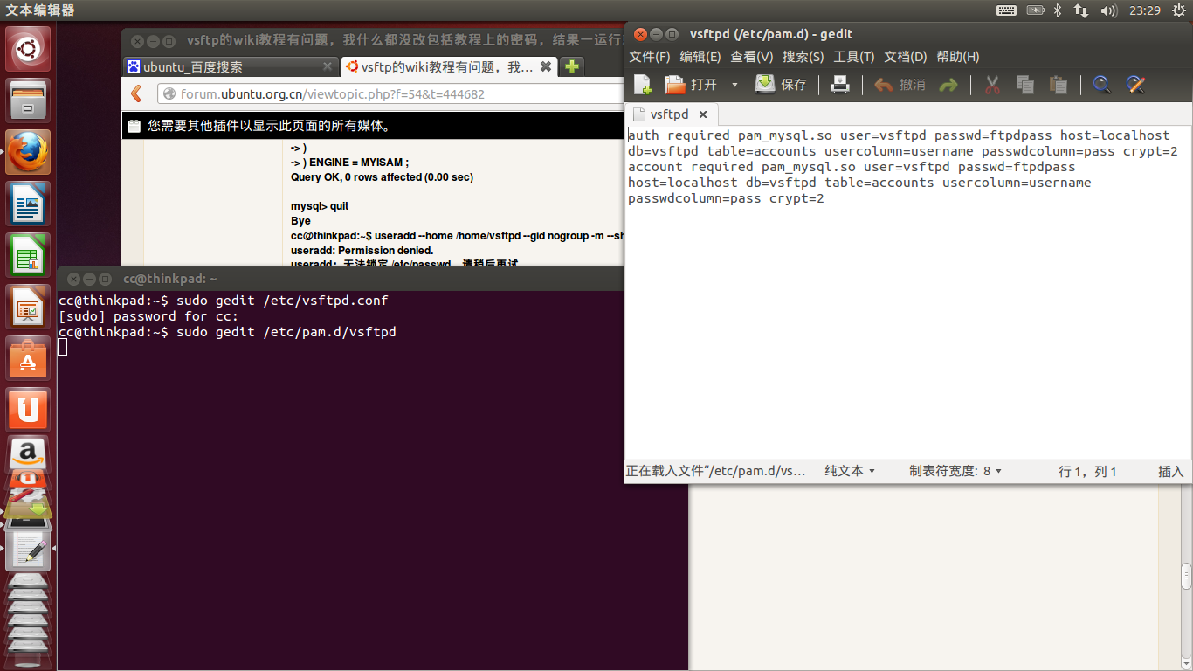
Task: Click the scrollbar thumb at the right screen edge
Action: click(1186, 577)
